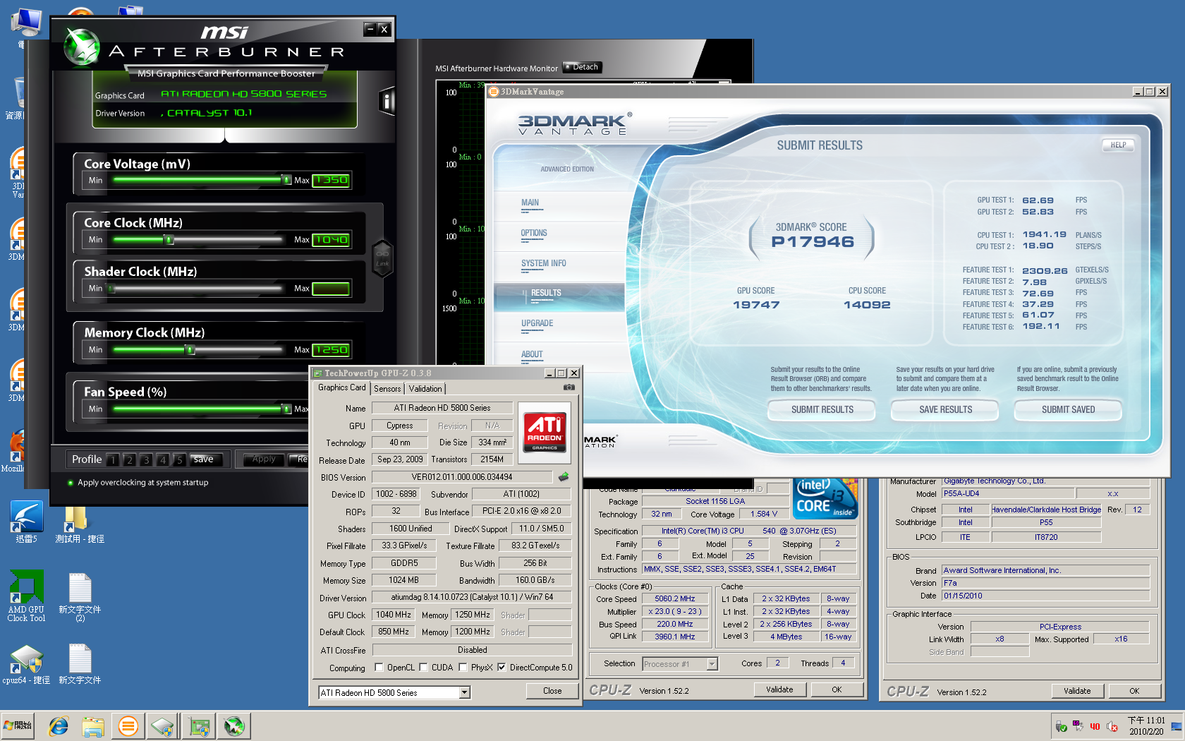Click OK in right CPU-Z window
This screenshot has width=1185, height=741.
(x=1134, y=691)
